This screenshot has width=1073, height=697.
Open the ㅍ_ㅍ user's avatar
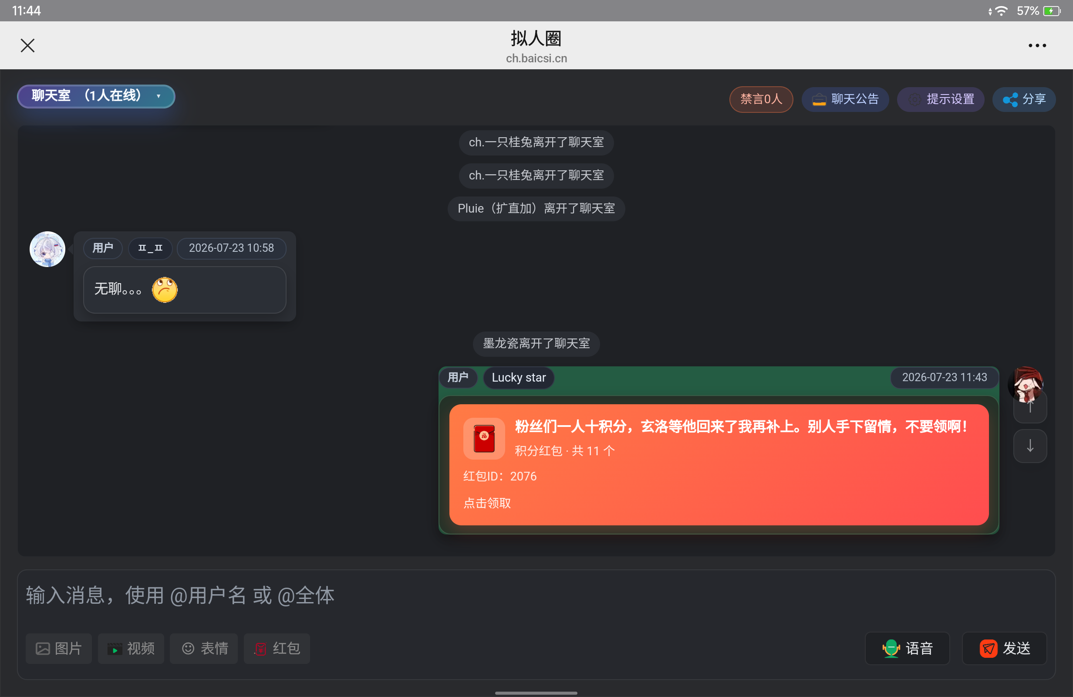click(47, 249)
